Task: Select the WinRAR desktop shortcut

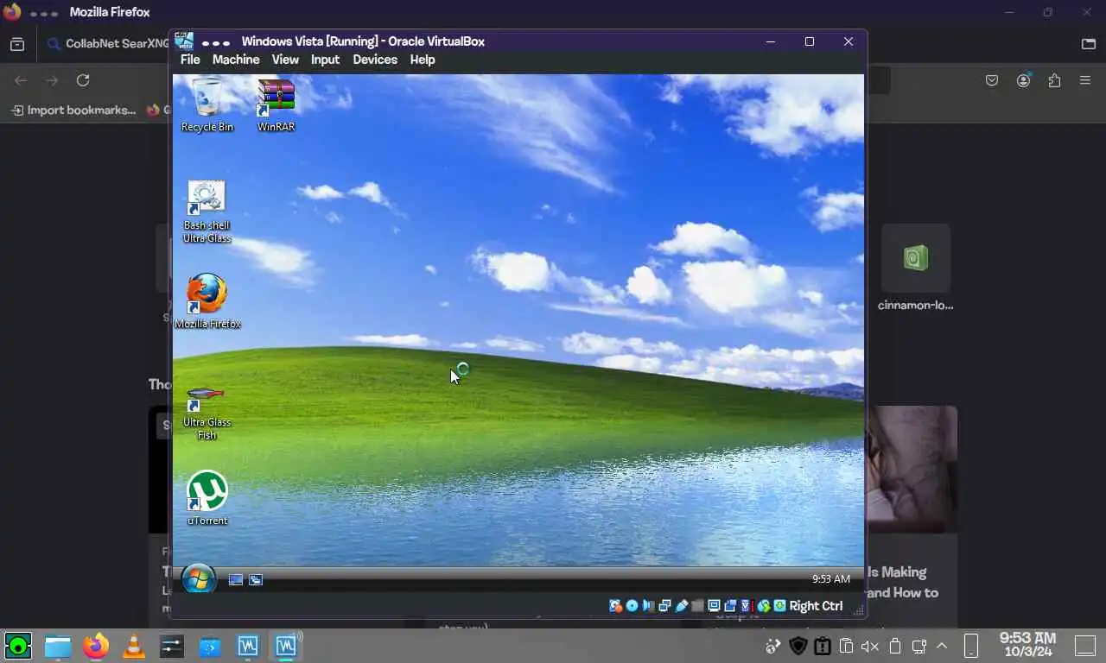Action: click(276, 104)
